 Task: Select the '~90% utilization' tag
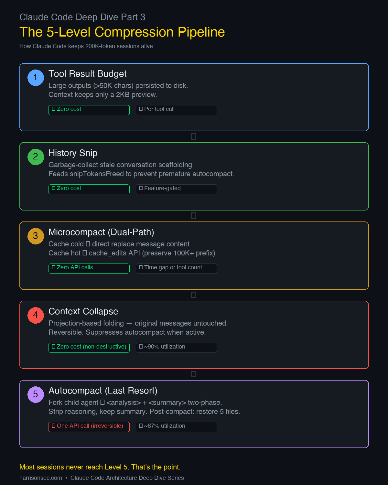176,347
